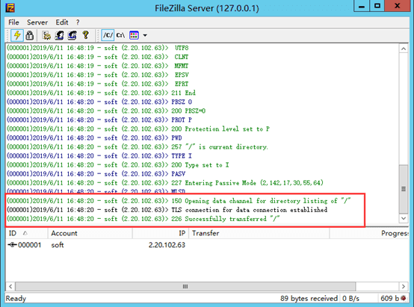Click the Transfer column header
Image resolution: width=414 pixels, height=307 pixels.
pyautogui.click(x=259, y=233)
